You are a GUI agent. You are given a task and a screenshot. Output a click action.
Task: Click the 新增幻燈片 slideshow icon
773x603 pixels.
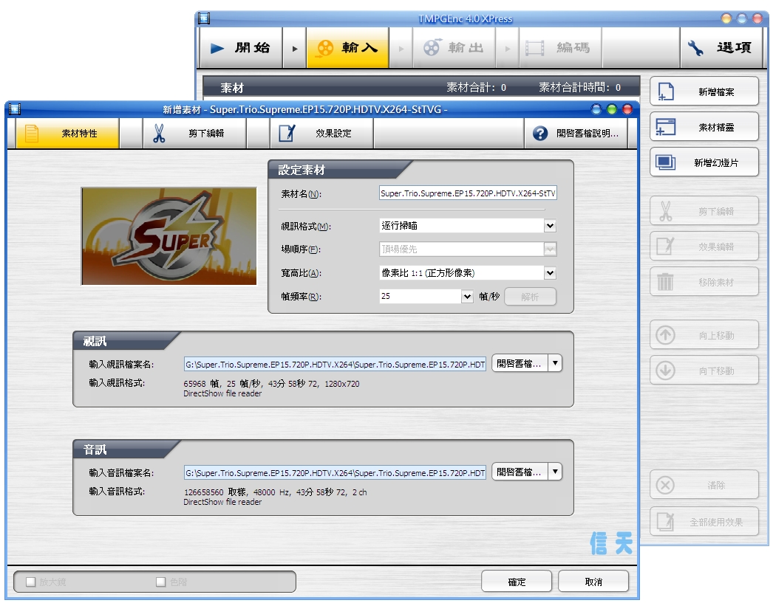[665, 162]
